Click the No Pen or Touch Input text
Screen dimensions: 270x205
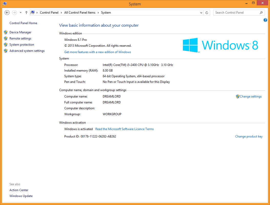136,82
